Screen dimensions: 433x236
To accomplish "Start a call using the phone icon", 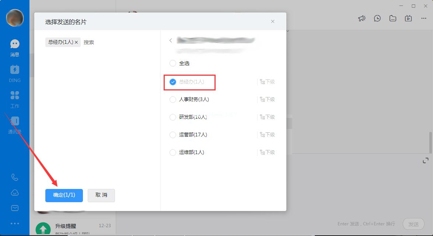I will pos(14,177).
